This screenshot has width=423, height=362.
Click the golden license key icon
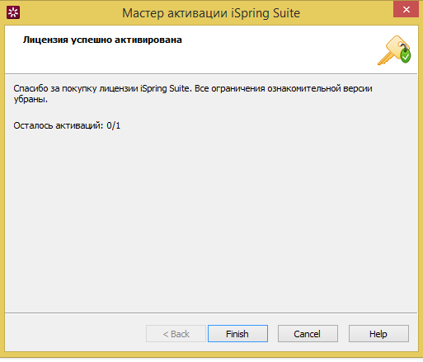click(x=394, y=50)
